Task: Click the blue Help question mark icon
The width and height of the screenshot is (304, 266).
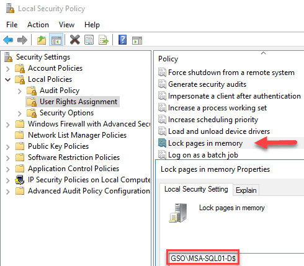Action: [x=122, y=40]
